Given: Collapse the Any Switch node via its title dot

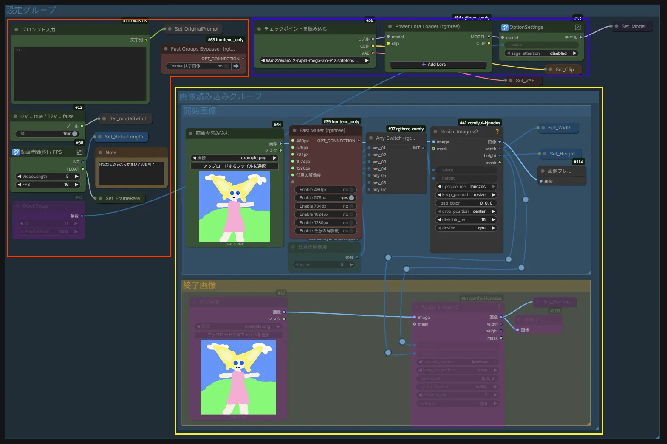Looking at the screenshot, I should (371, 138).
